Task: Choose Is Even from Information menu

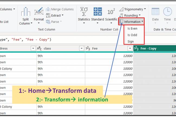Action: point(132,29)
